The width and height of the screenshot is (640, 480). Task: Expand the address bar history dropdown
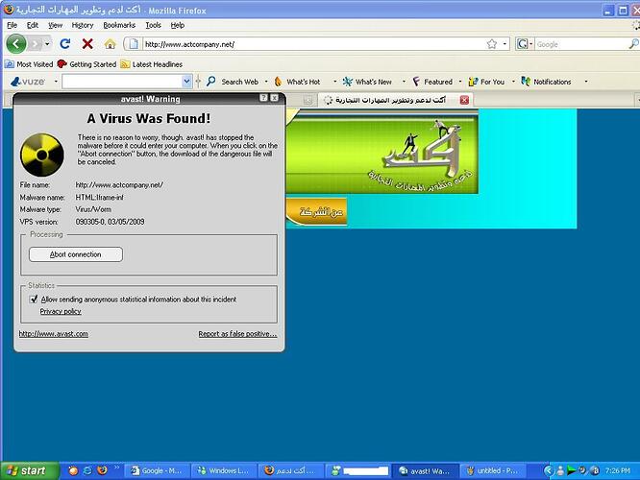click(505, 44)
